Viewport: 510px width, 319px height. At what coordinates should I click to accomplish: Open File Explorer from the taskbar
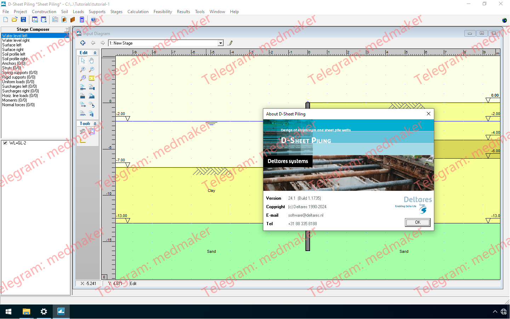click(26, 312)
